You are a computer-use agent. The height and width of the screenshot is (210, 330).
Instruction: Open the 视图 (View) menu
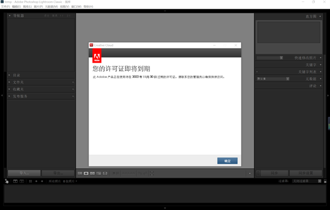click(64, 7)
